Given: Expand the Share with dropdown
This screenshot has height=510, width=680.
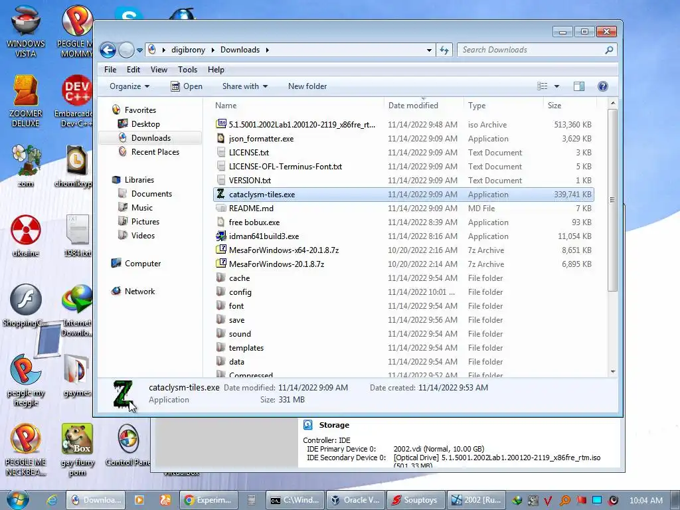Looking at the screenshot, I should (245, 86).
